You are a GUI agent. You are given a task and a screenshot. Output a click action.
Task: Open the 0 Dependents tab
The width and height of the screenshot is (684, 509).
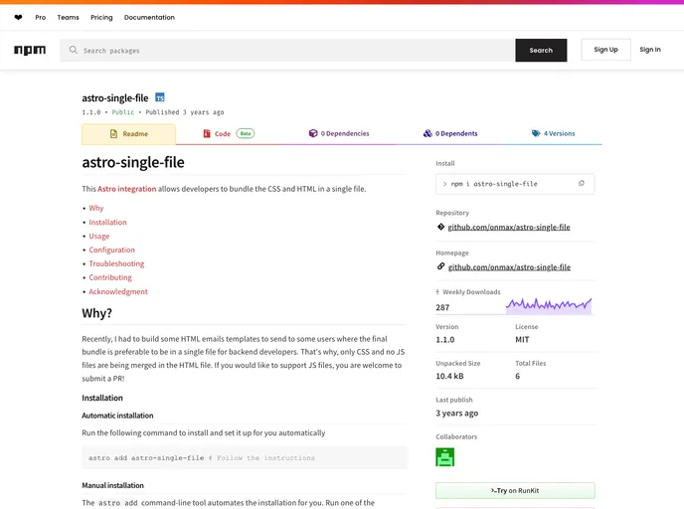(x=450, y=133)
